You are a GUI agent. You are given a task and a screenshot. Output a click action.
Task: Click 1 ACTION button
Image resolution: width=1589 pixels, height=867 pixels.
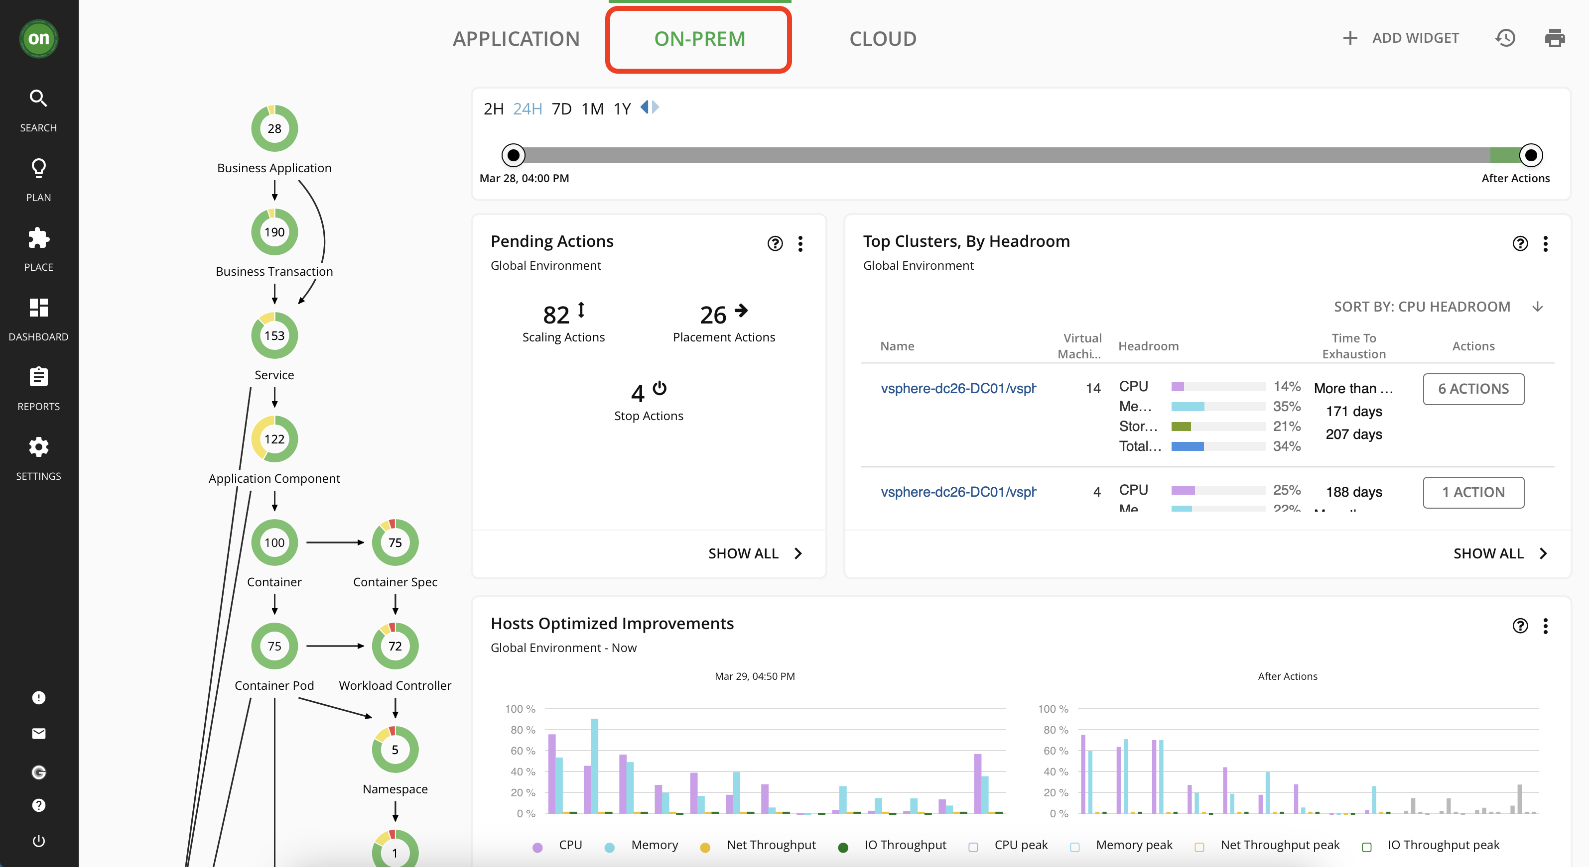pos(1473,492)
